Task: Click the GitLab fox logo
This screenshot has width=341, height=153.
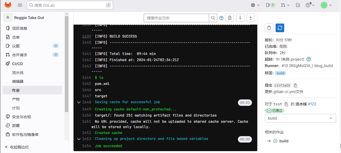Action: 8,5
